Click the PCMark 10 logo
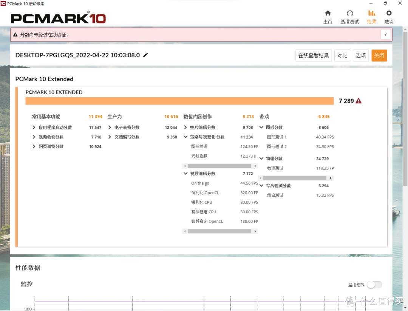Screen dimensions: 408x311 [x=58, y=18]
